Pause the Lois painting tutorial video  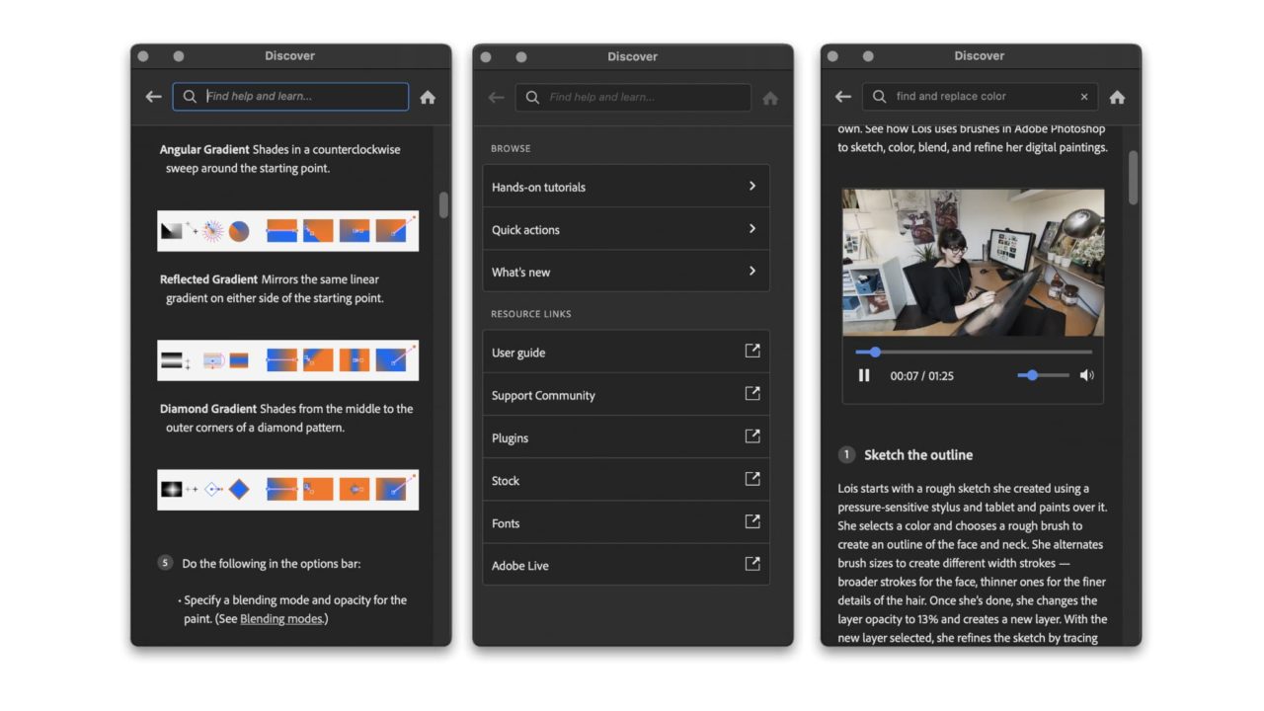point(863,375)
